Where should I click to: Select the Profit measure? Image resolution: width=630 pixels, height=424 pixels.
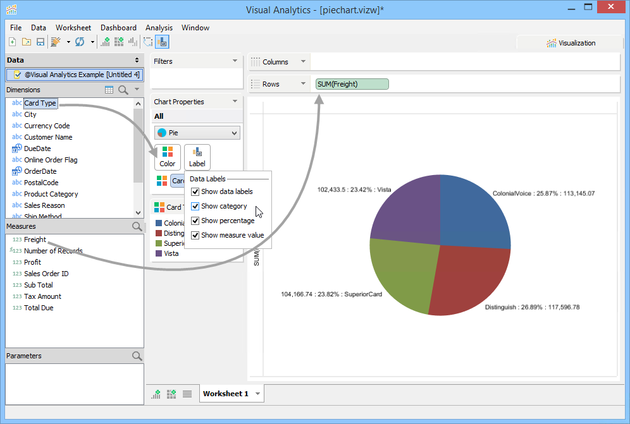(x=32, y=262)
